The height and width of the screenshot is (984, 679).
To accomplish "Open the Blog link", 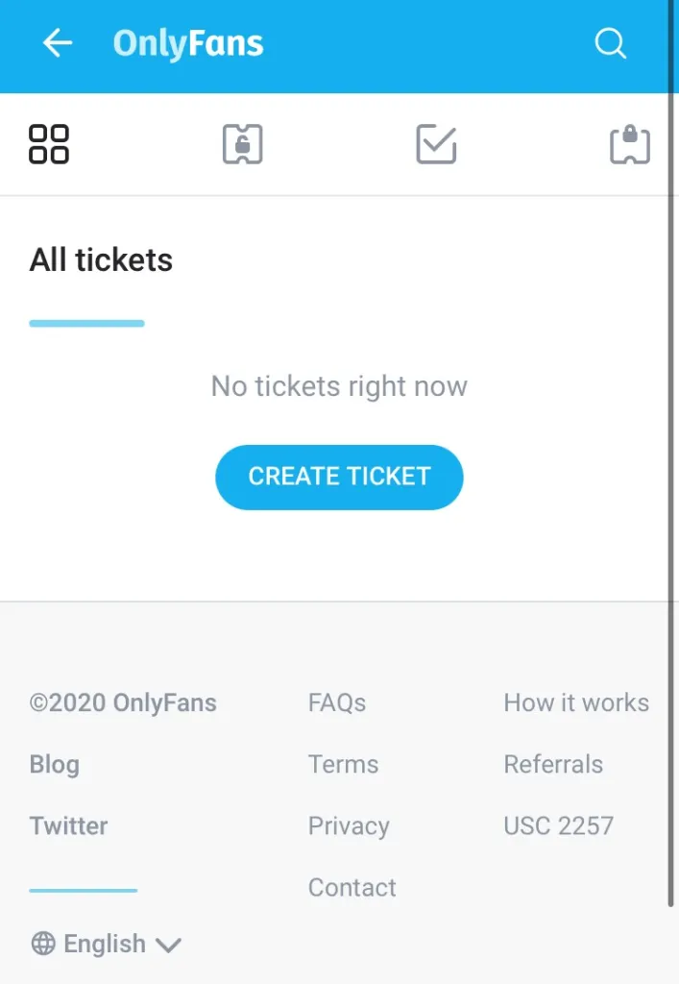I will (x=55, y=764).
